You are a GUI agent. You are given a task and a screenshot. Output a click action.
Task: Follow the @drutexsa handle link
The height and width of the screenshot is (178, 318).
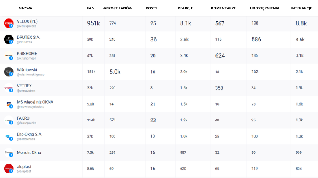pyautogui.click(x=25, y=42)
